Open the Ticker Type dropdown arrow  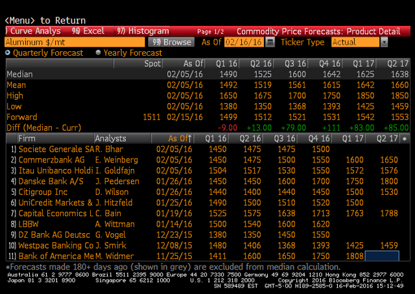pos(384,42)
